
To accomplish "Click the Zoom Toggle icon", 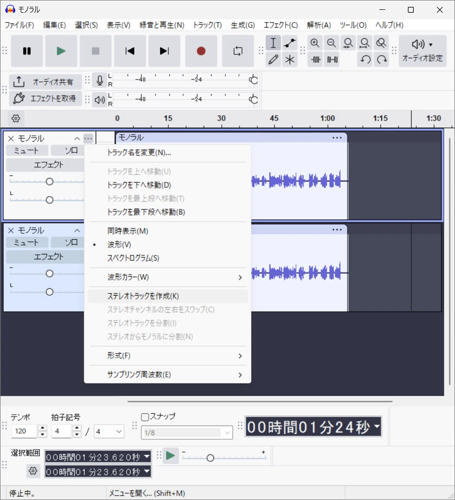I will (381, 43).
